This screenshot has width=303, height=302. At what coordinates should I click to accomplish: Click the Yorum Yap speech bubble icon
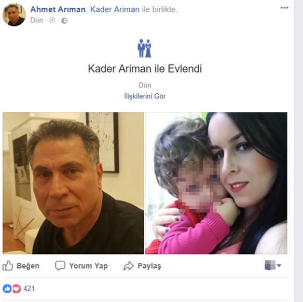click(60, 266)
